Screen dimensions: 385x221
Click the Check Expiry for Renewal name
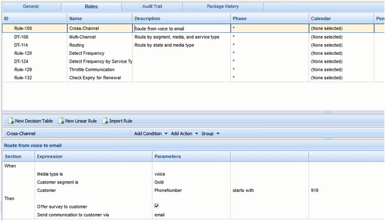(x=95, y=77)
